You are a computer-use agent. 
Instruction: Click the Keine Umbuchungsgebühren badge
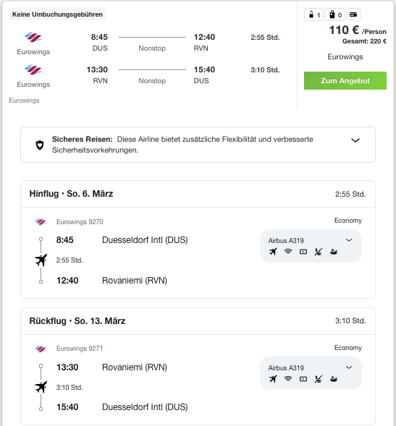coord(57,14)
